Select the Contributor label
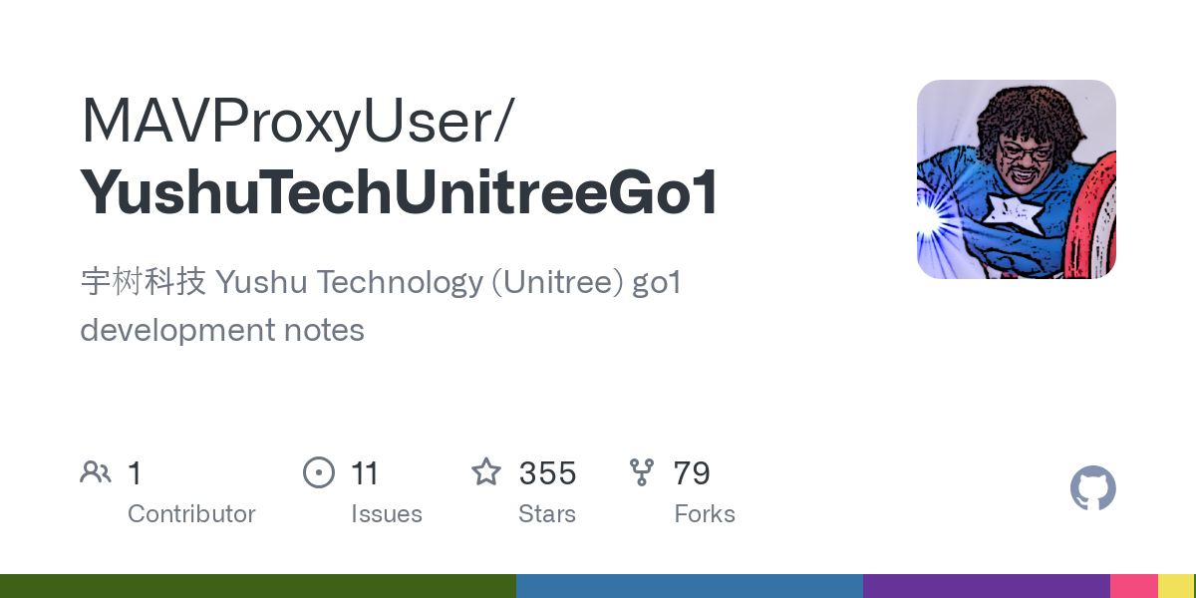1196x598 pixels. 191,514
